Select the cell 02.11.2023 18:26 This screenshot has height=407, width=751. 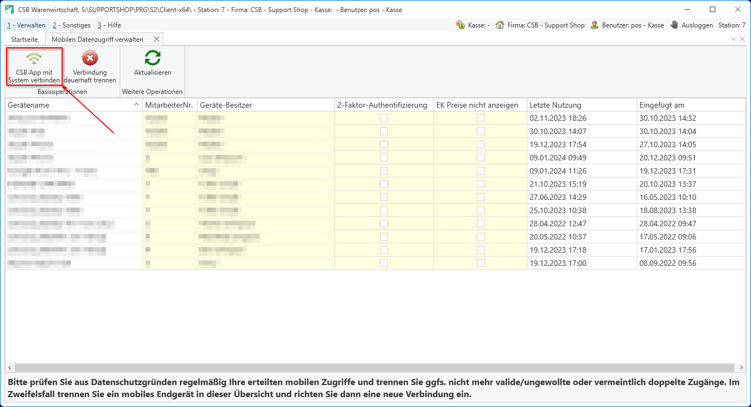point(582,118)
